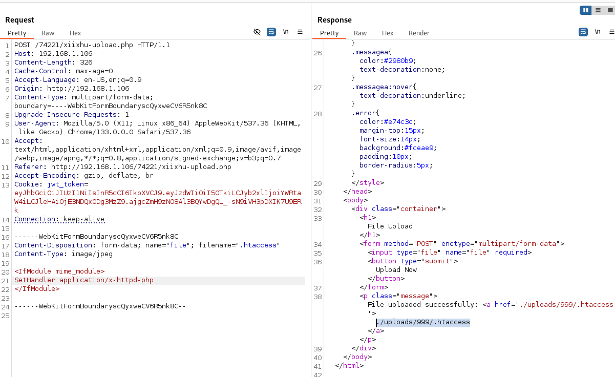This screenshot has width=615, height=377.
Task: Click the .error{ CSS selector
Action: coord(365,113)
